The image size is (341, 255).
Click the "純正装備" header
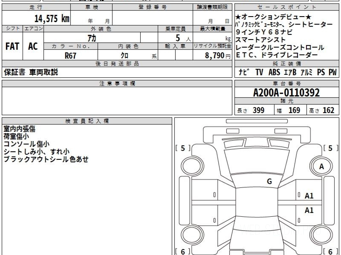coord(287,64)
